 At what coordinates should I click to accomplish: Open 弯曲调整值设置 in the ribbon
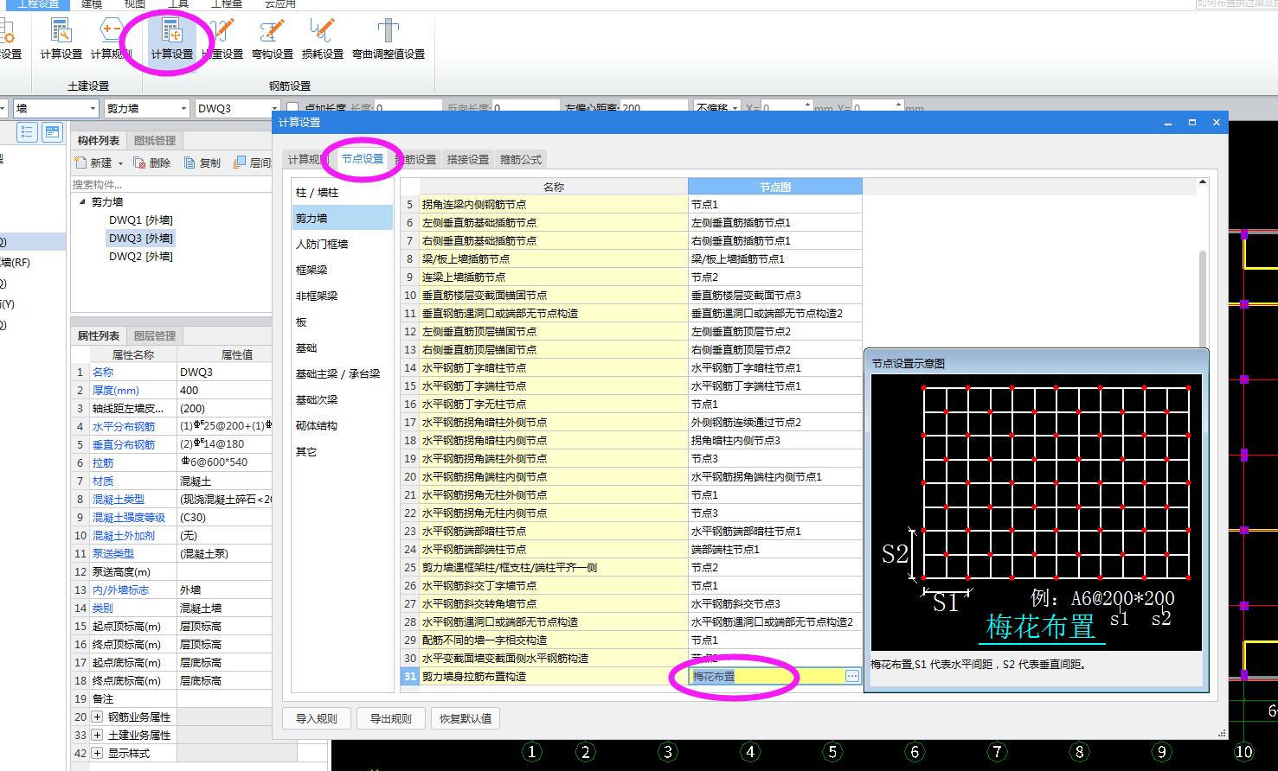click(389, 39)
